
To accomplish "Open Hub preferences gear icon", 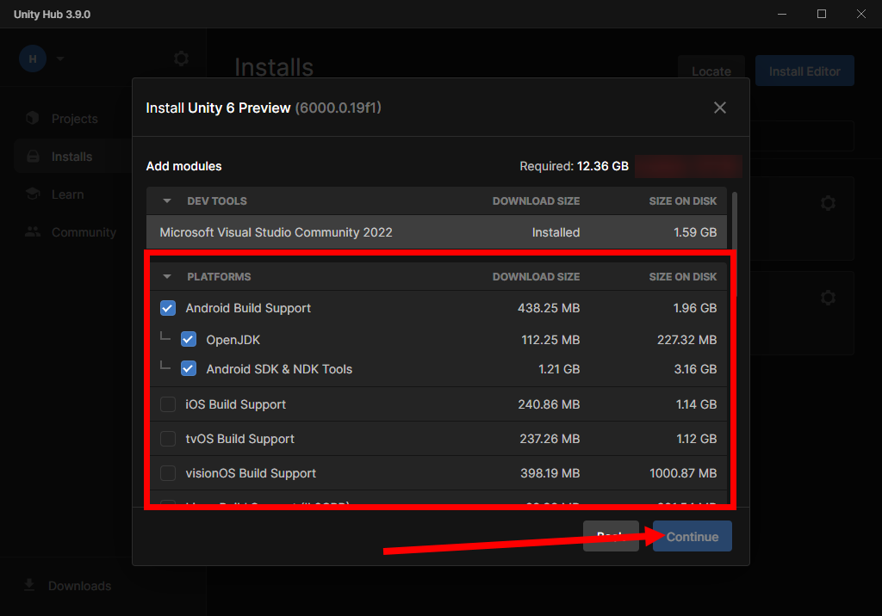I will point(181,59).
